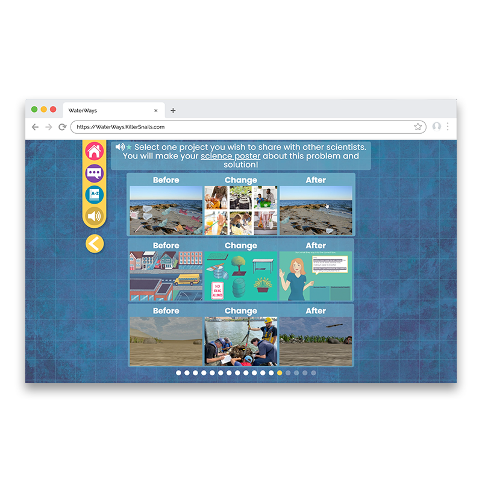Click the URL address bar field
This screenshot has width=482, height=482.
[x=241, y=127]
